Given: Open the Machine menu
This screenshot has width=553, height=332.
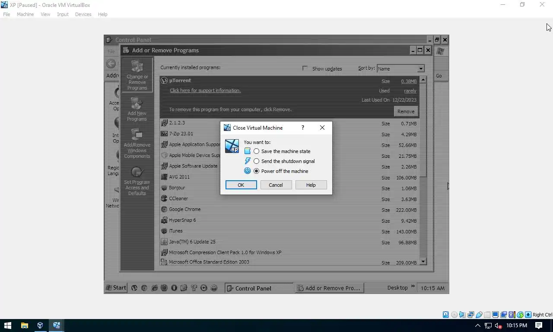Looking at the screenshot, I should pyautogui.click(x=25, y=14).
